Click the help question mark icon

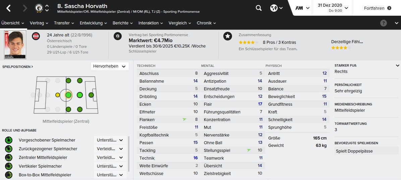point(384,23)
